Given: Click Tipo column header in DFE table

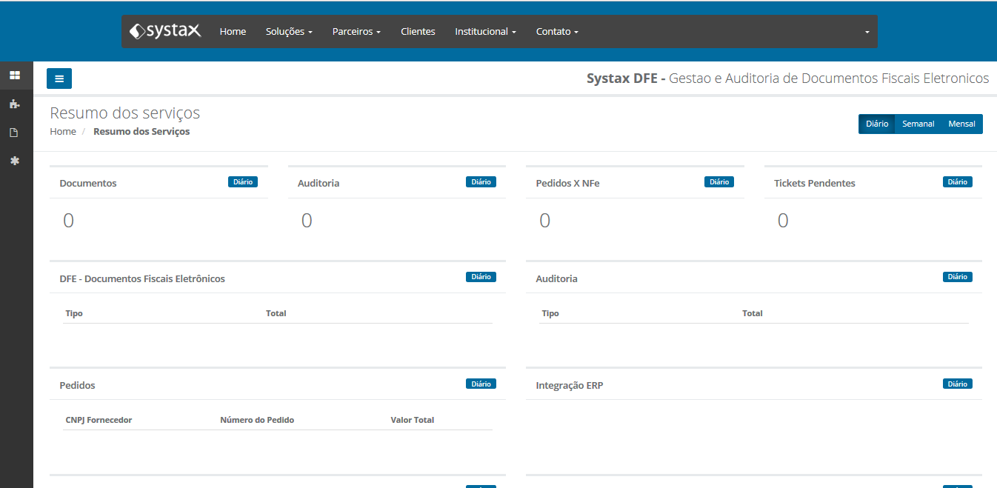Looking at the screenshot, I should point(74,313).
